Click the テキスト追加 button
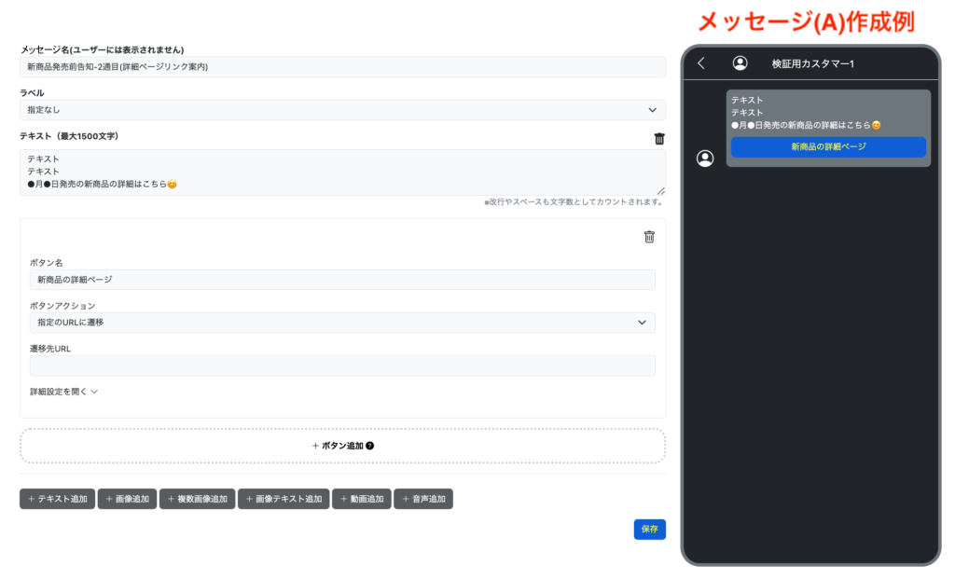 pyautogui.click(x=57, y=499)
